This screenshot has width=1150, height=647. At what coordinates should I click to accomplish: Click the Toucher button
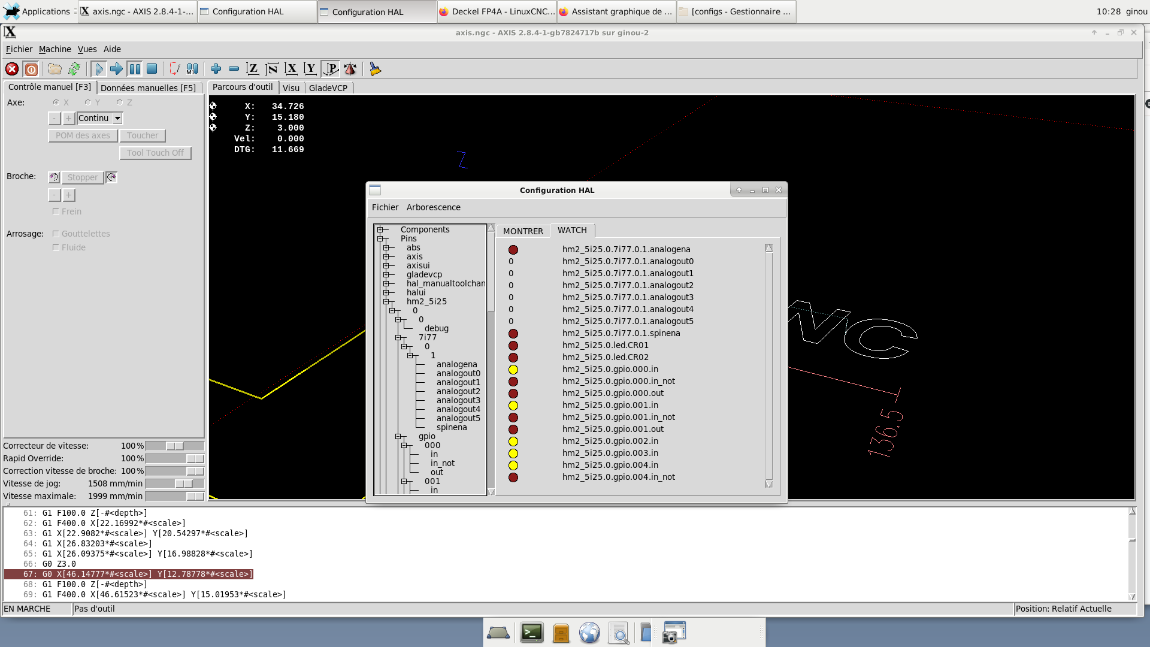143,136
